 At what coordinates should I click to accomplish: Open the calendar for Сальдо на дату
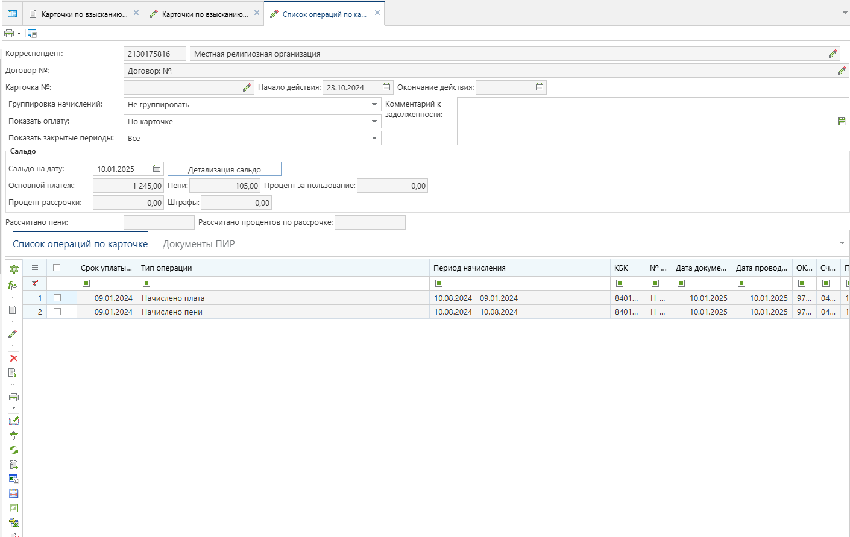157,169
